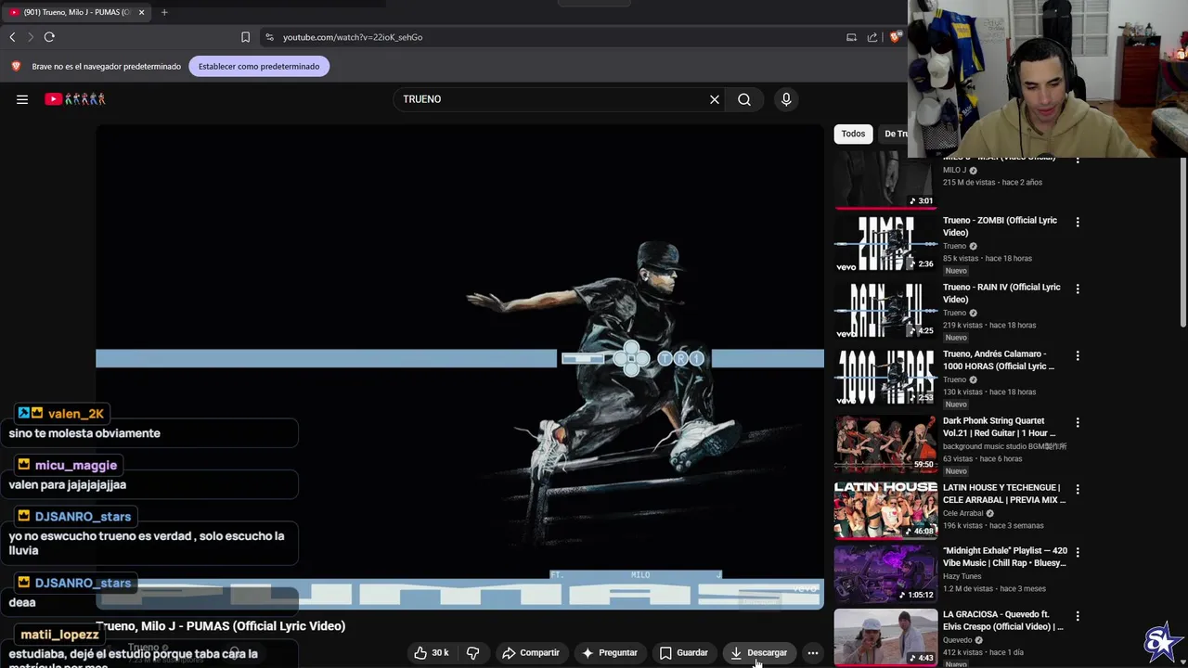Viewport: 1188px width, 668px height.
Task: Click Establecer como predeterminado button
Action: click(x=259, y=66)
